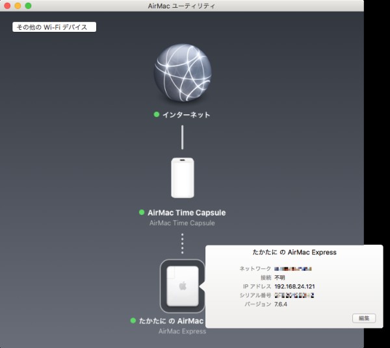The width and height of the screenshot is (390, 348).
Task: Open the その他の Wi-Fi デバイス button
Action: [x=54, y=27]
